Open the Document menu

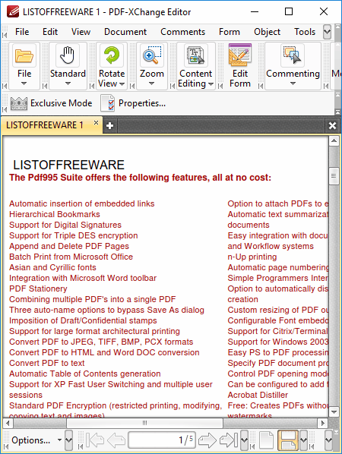pyautogui.click(x=125, y=32)
